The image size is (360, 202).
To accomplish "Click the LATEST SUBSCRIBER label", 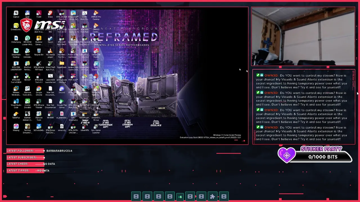I will (x=22, y=157).
